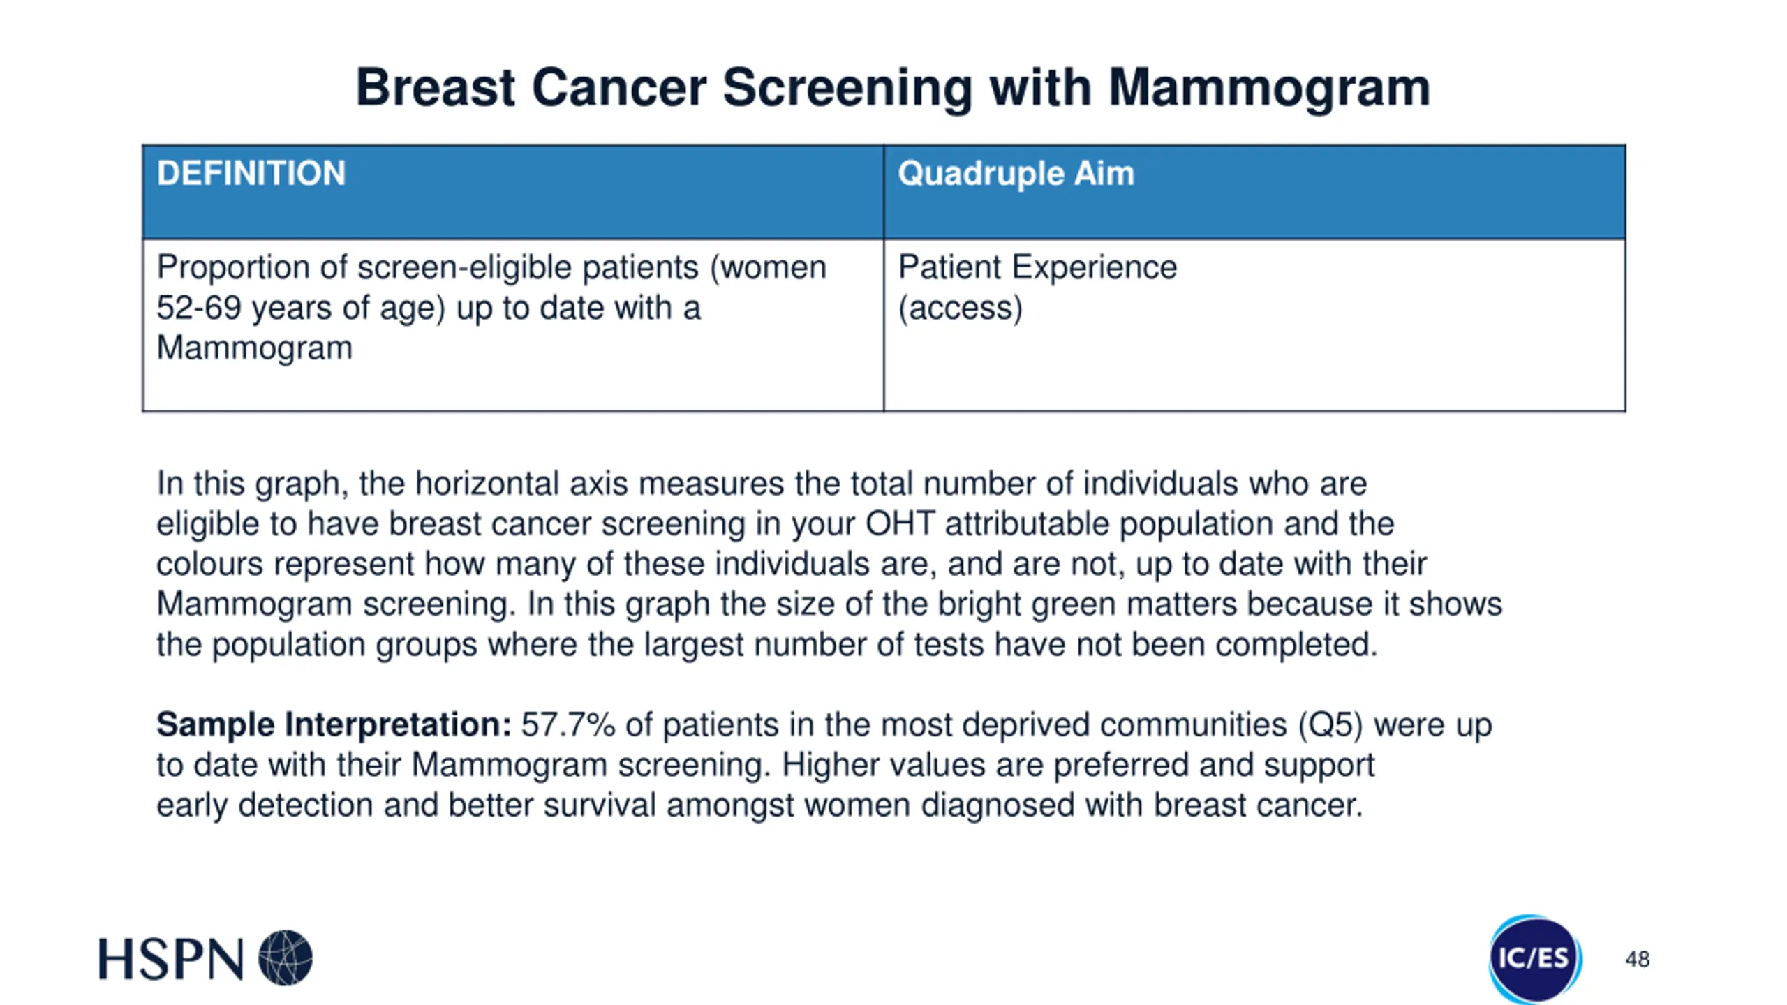
Task: Click the word (access) in table
Action: 960,308
